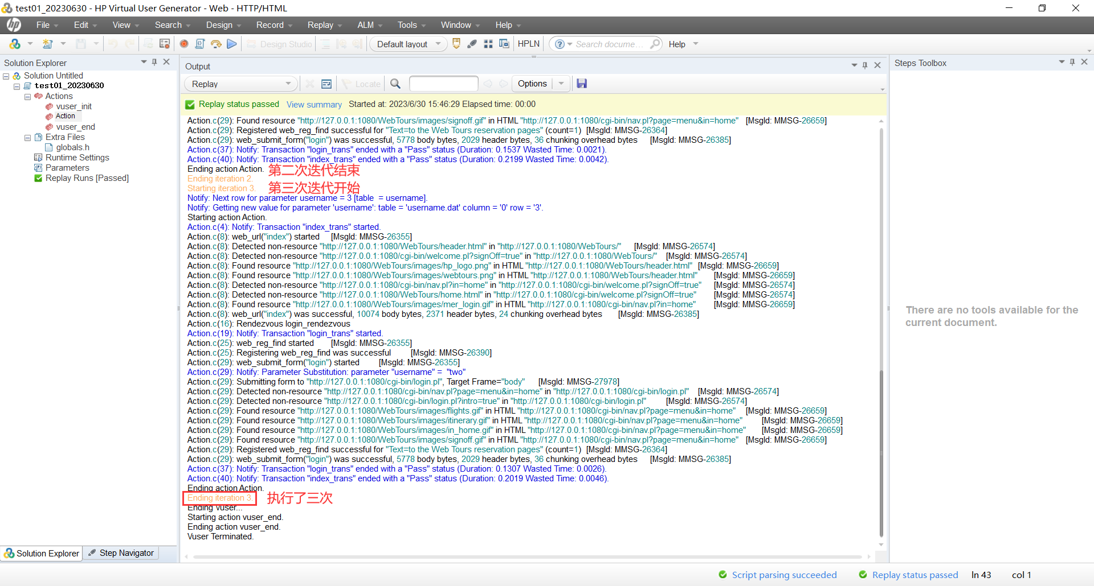Collapse the test01_20230630 script node
This screenshot has width=1094, height=586.
pos(17,86)
